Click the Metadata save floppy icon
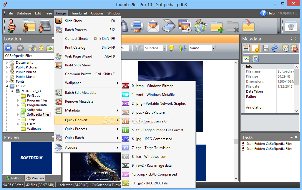The image size is (302, 190). pyautogui.click(x=266, y=48)
